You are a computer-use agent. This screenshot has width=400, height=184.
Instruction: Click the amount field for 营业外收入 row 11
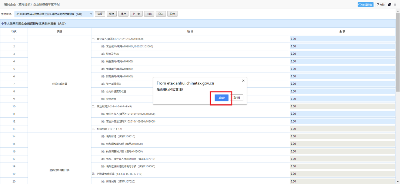click(x=342, y=114)
